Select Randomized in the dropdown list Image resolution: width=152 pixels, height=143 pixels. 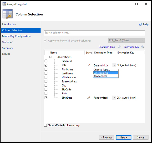coord(105,76)
